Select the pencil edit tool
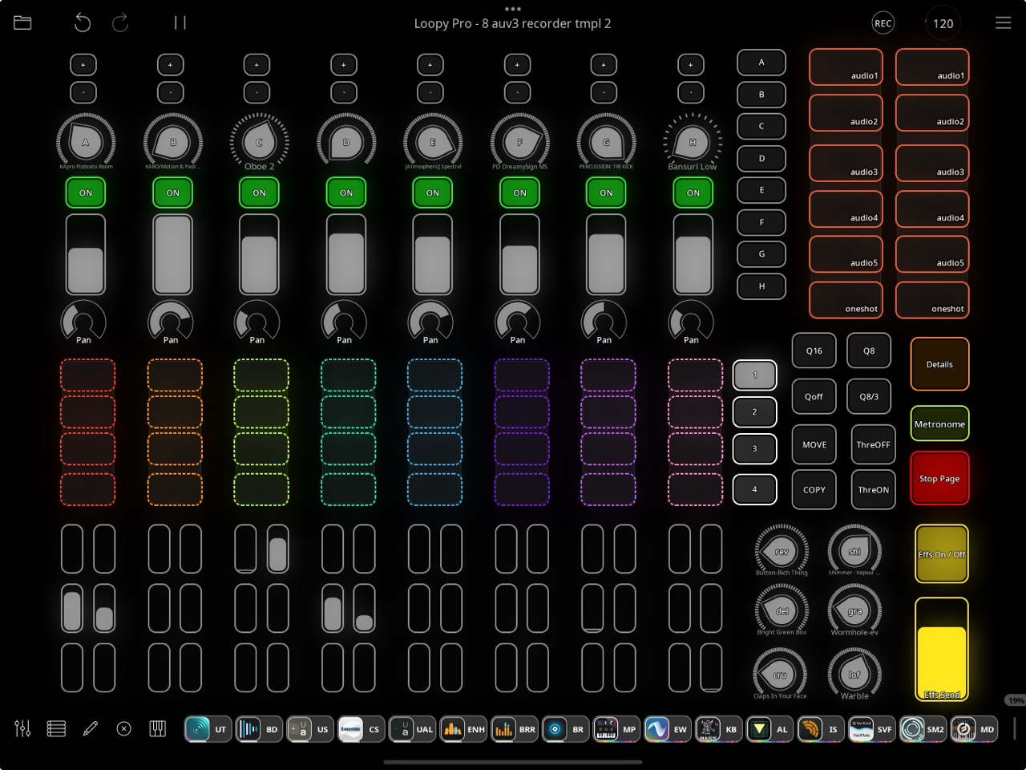The image size is (1026, 770). pyautogui.click(x=90, y=729)
